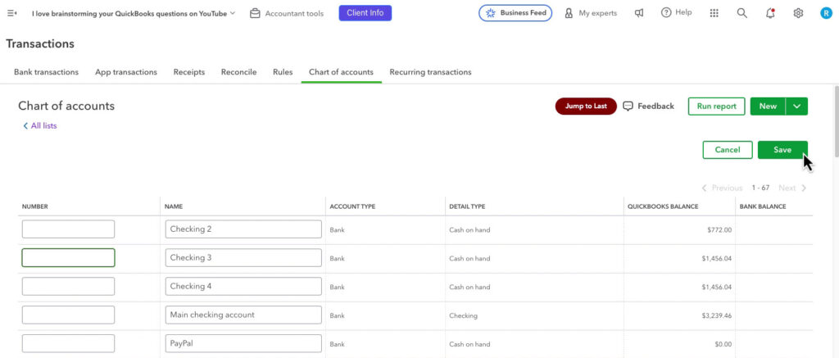Click the number field for Checking 3

(x=68, y=257)
